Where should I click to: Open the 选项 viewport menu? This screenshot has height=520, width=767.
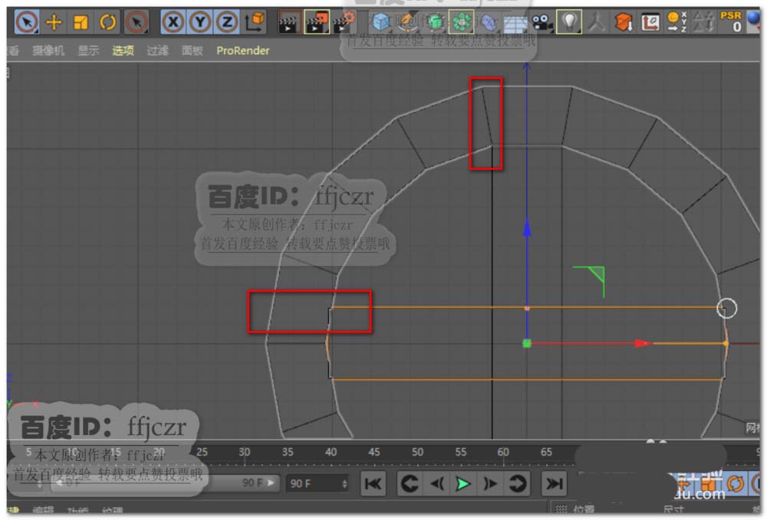click(x=123, y=51)
